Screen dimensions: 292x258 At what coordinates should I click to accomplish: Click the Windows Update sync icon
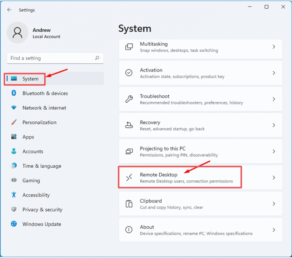pyautogui.click(x=14, y=224)
